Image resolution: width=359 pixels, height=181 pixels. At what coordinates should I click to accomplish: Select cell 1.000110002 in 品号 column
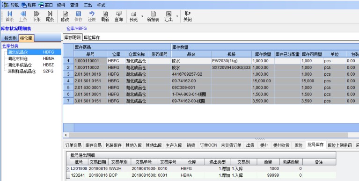90,67
